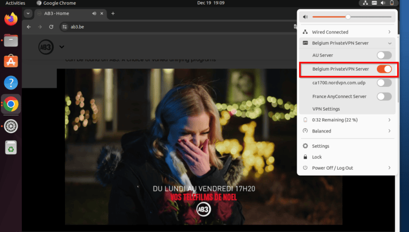Open VPN Settings in system menu
The width and height of the screenshot is (409, 232).
click(327, 109)
